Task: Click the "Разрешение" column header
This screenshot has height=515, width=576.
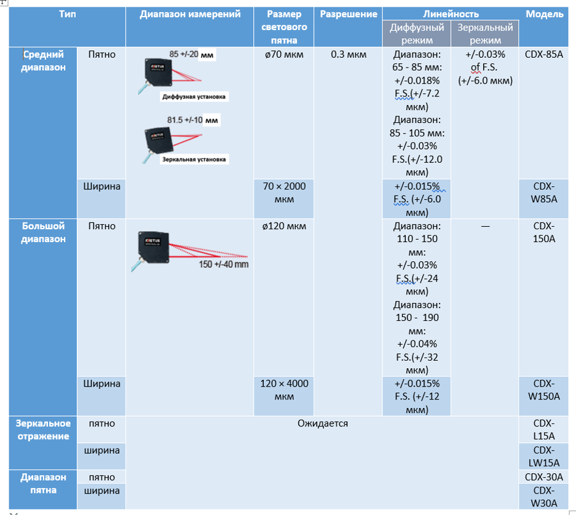Action: pos(348,14)
